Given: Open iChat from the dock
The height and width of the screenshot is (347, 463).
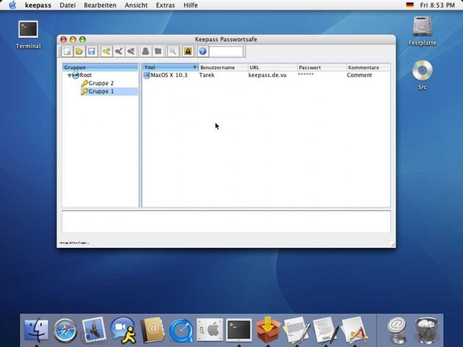Looking at the screenshot, I should (x=123, y=330).
